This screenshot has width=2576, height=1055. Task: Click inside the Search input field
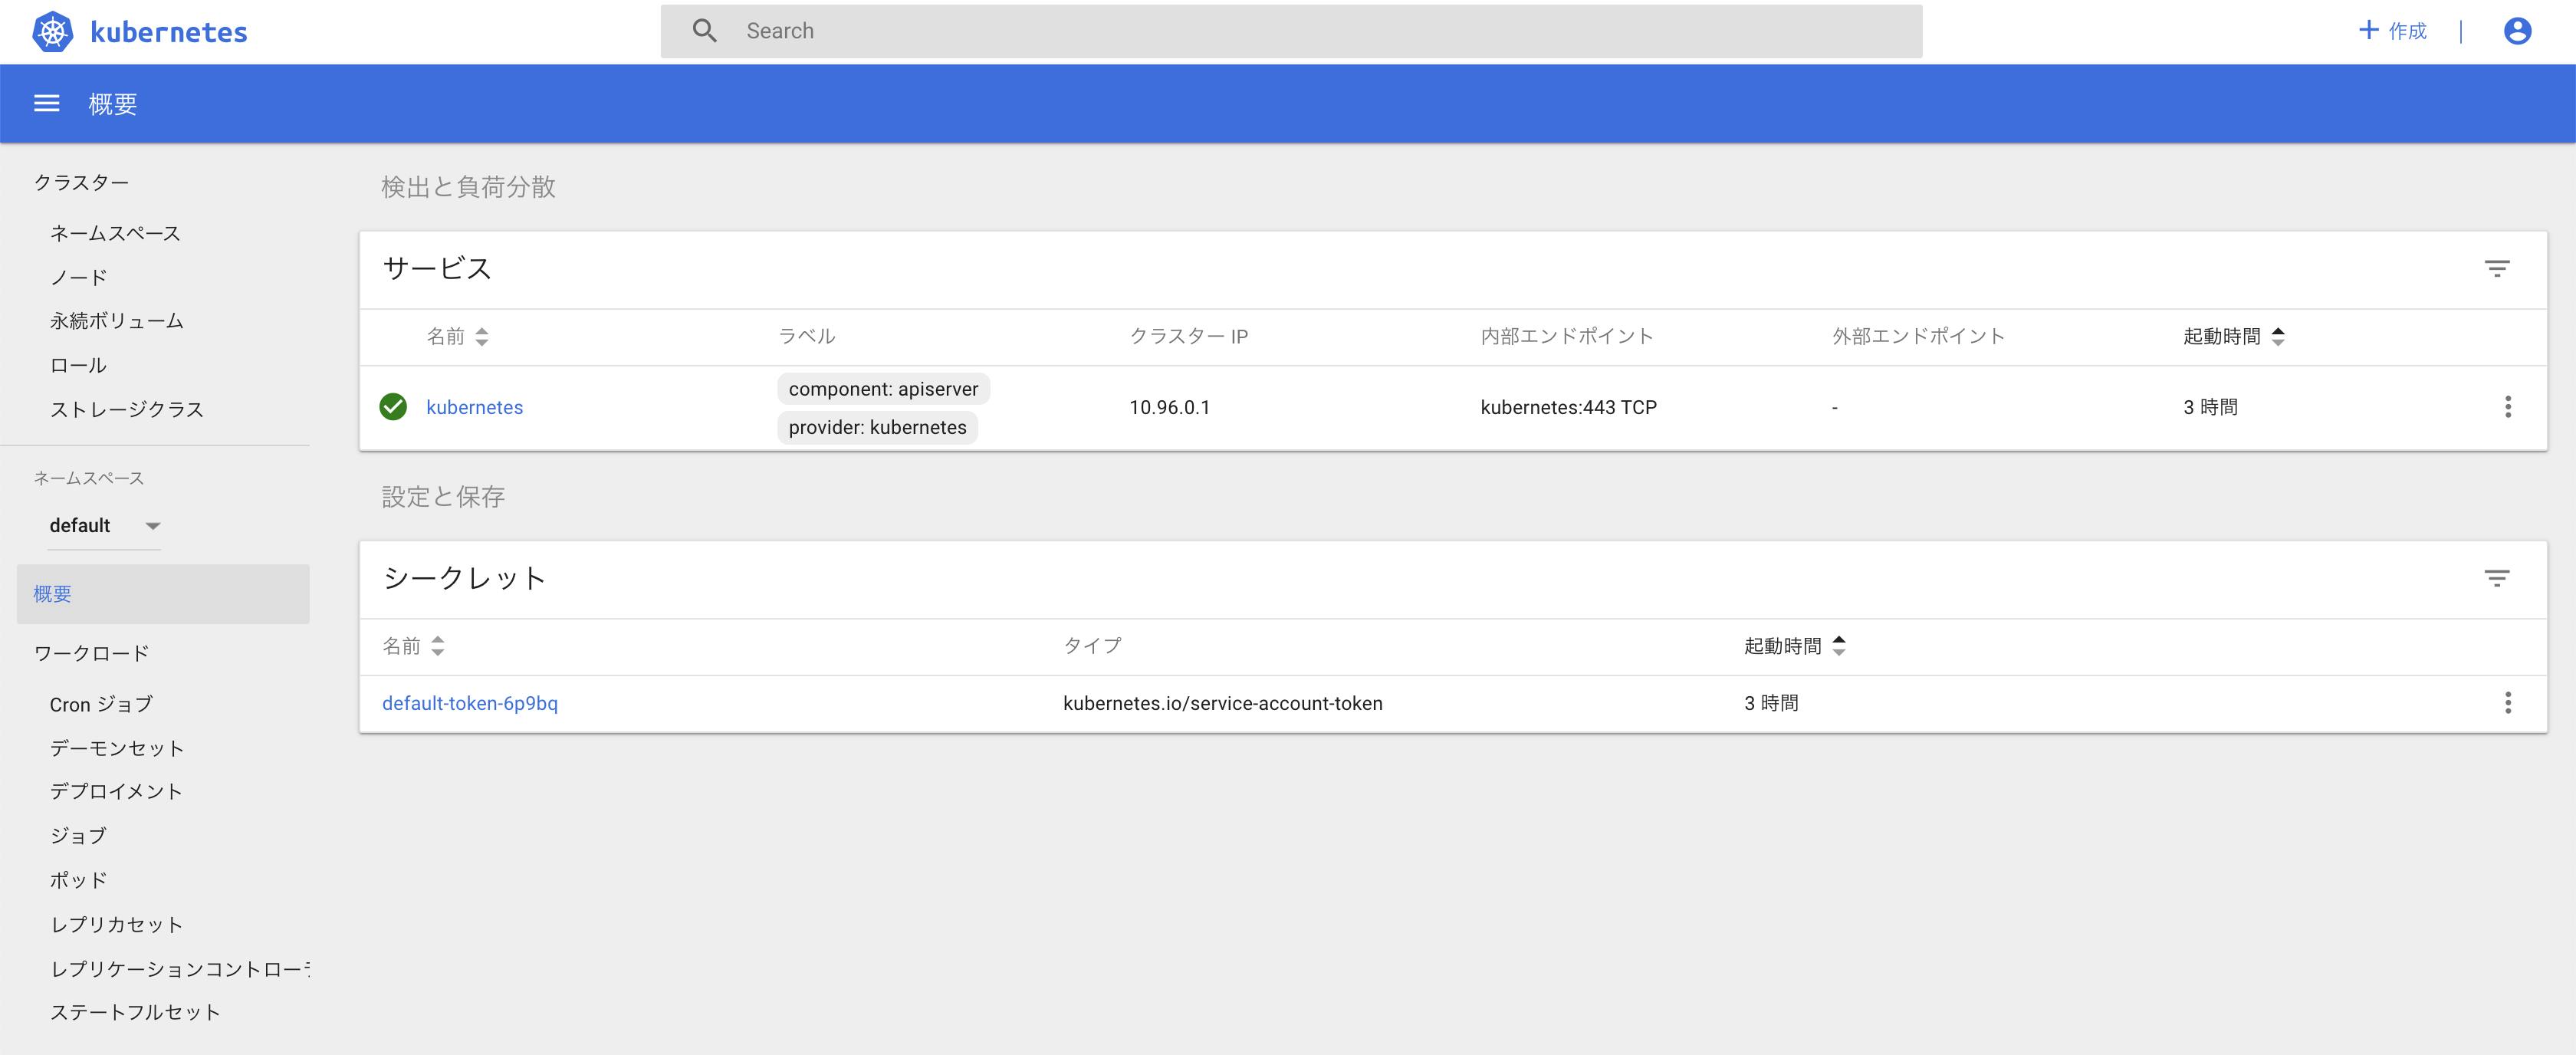(1200, 31)
